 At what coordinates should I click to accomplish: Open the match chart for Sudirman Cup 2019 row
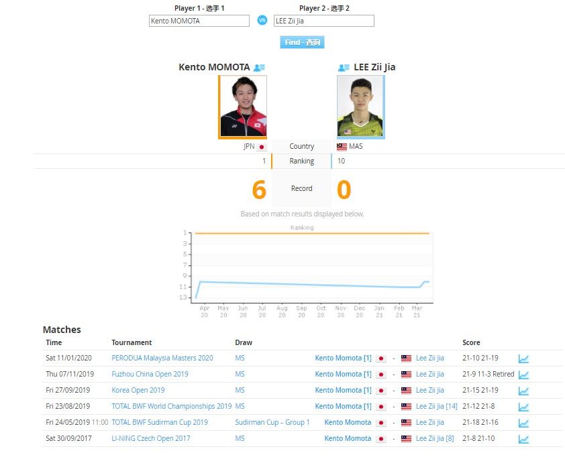pos(523,422)
